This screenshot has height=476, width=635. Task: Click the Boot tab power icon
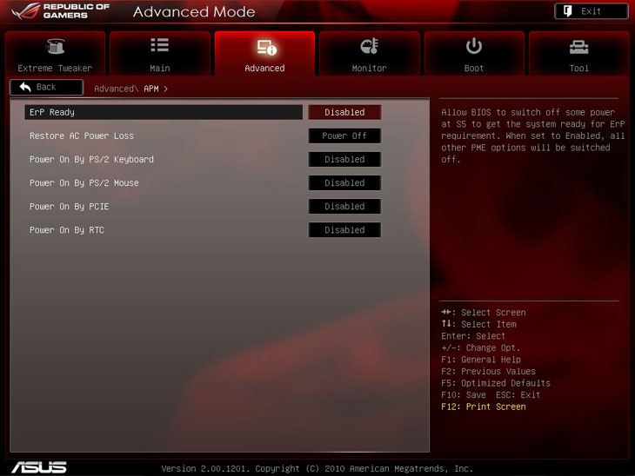(x=474, y=46)
